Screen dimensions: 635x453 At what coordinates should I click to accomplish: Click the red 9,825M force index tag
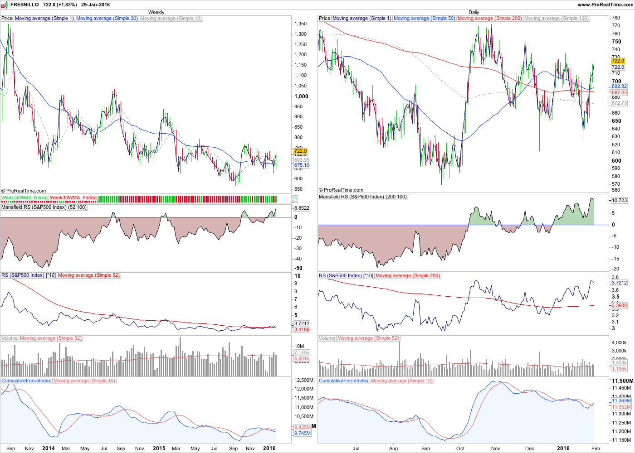click(303, 427)
